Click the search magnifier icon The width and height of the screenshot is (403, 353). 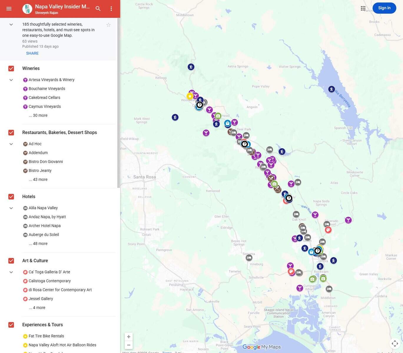[98, 9]
